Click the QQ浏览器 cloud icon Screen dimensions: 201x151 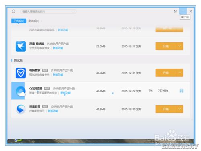pyautogui.click(x=21, y=91)
